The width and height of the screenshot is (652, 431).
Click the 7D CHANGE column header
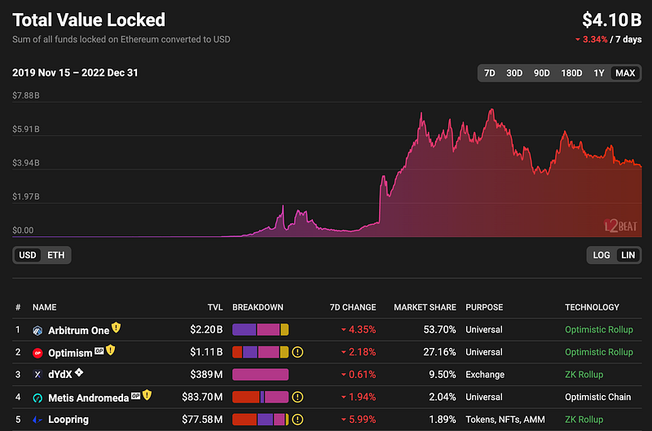(353, 307)
